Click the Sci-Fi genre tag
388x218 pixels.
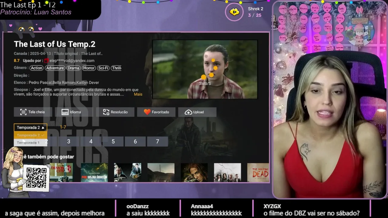103,68
